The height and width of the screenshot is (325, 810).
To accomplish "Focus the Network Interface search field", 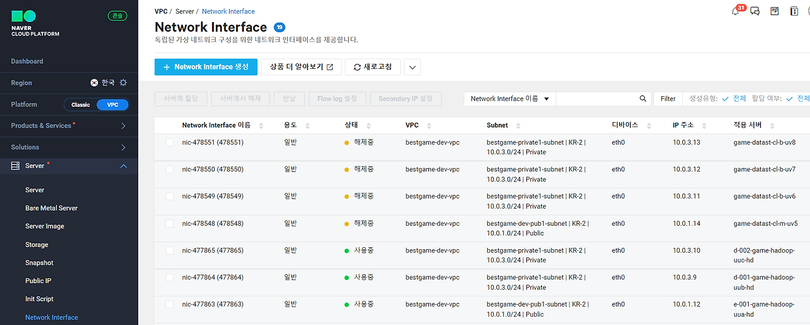I will tap(595, 99).
